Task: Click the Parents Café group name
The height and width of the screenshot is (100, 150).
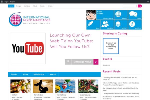Action: coord(39,95)
